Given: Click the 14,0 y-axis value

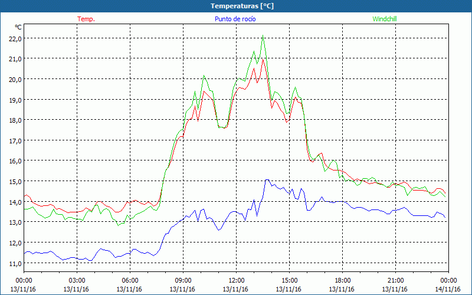Looking at the screenshot, I should point(16,202).
